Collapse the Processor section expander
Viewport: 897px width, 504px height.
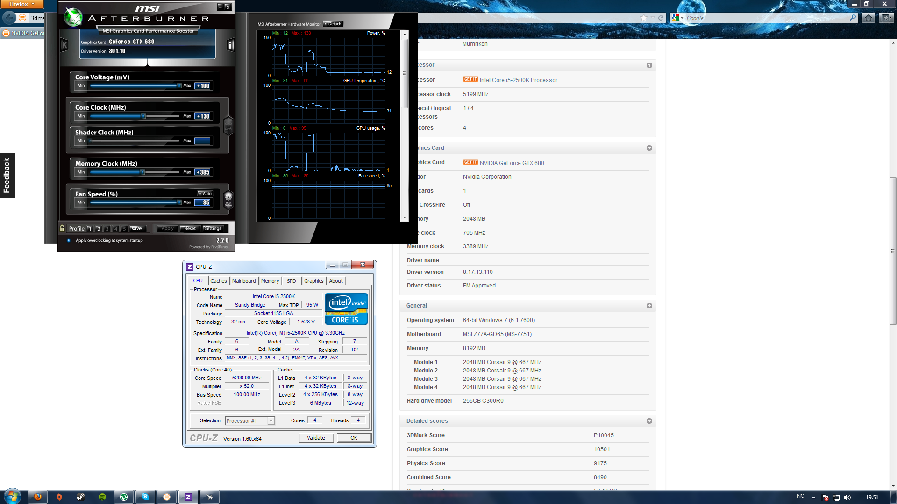point(649,65)
